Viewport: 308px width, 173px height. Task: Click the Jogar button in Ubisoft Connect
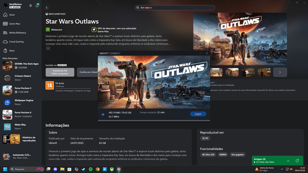pos(198,114)
